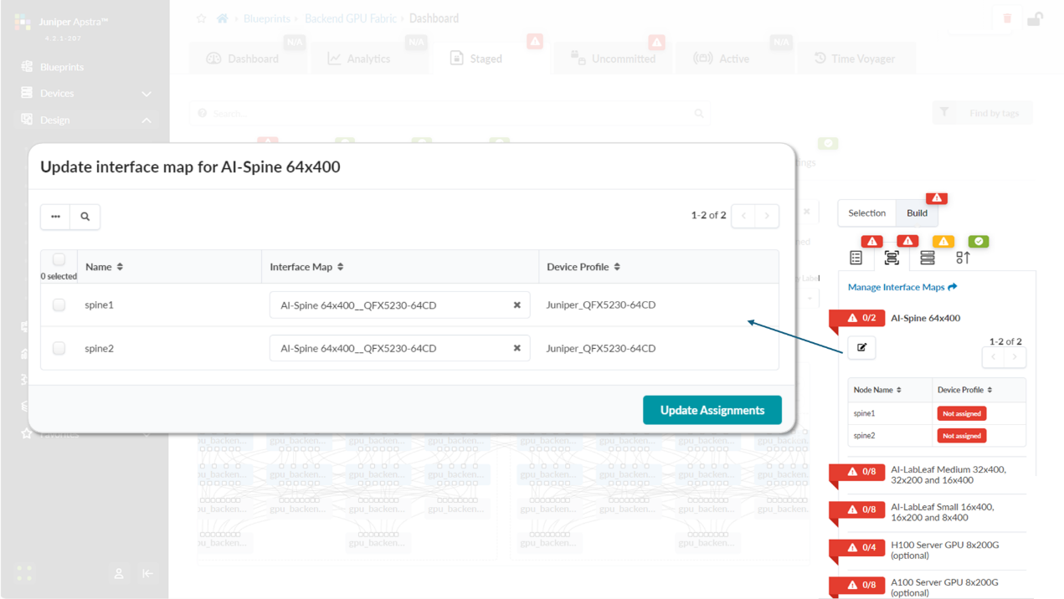Open the share arrow by Manage Interface Maps
Viewport: 1064px width, 599px height.
tap(953, 287)
